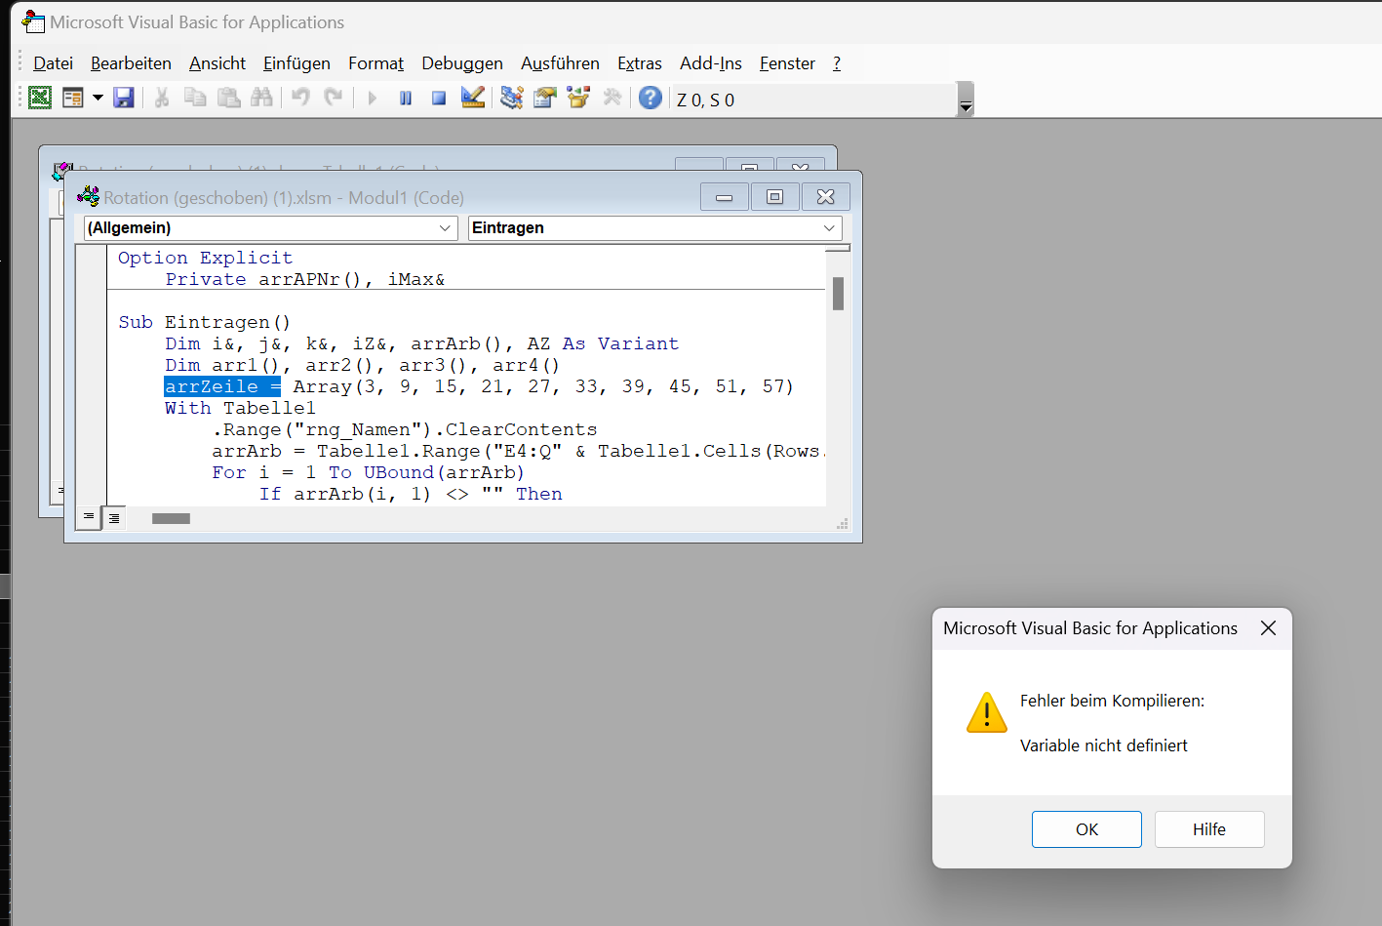Open Object Browser toolbar icon

(x=578, y=98)
